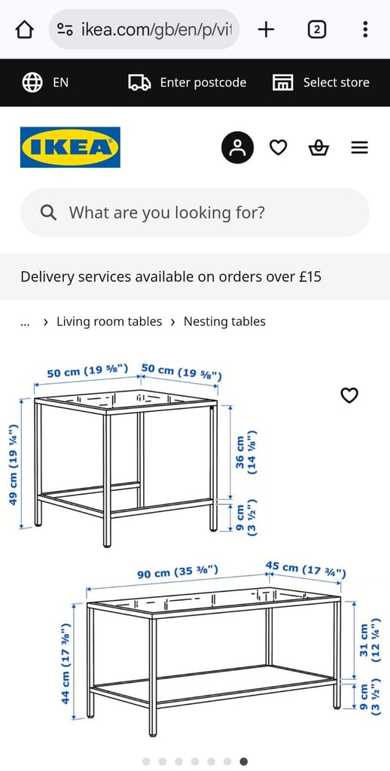This screenshot has width=390, height=771.
Task: Select the sixth image carousel dot
Action: point(227,761)
